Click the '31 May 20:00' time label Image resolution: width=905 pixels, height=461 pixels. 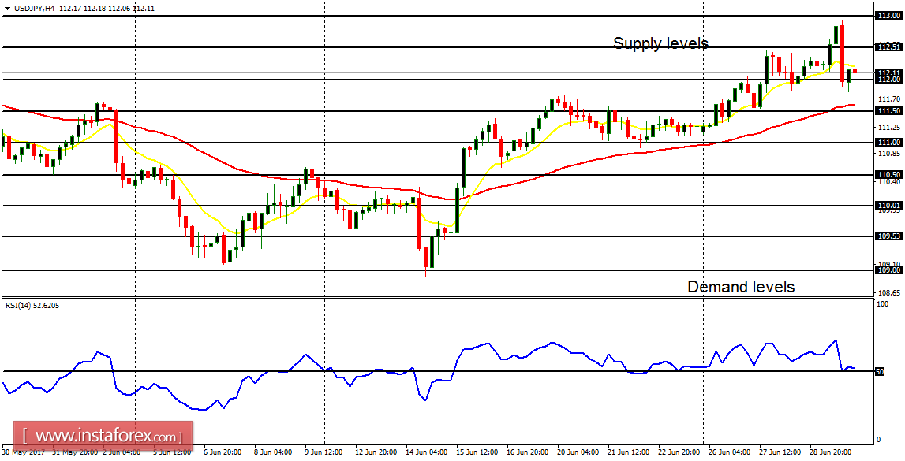point(73,452)
